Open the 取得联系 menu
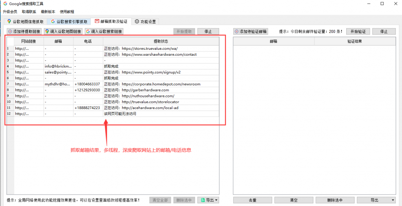 point(29,12)
